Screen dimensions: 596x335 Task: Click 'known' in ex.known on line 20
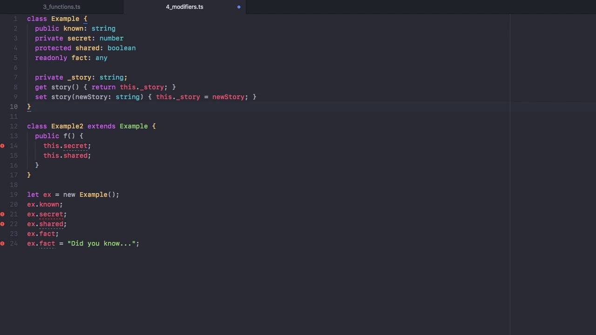pyautogui.click(x=49, y=204)
